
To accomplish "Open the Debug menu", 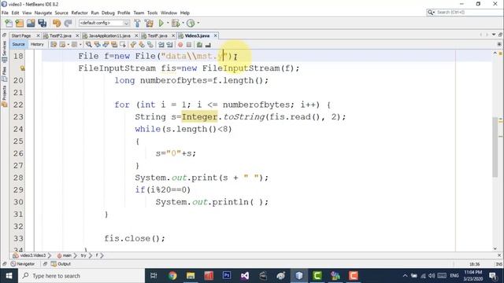I will (x=108, y=13).
